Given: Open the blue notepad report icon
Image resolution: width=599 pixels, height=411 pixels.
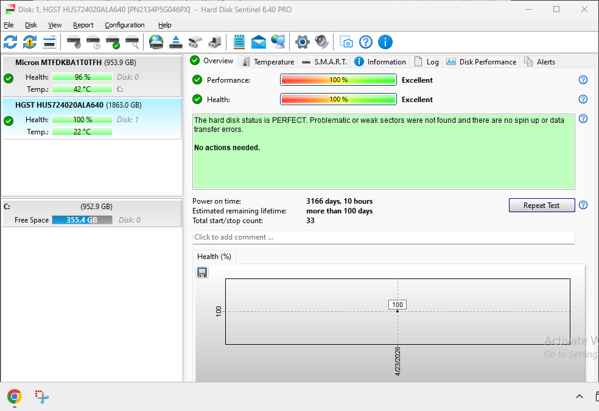Looking at the screenshot, I should point(239,42).
